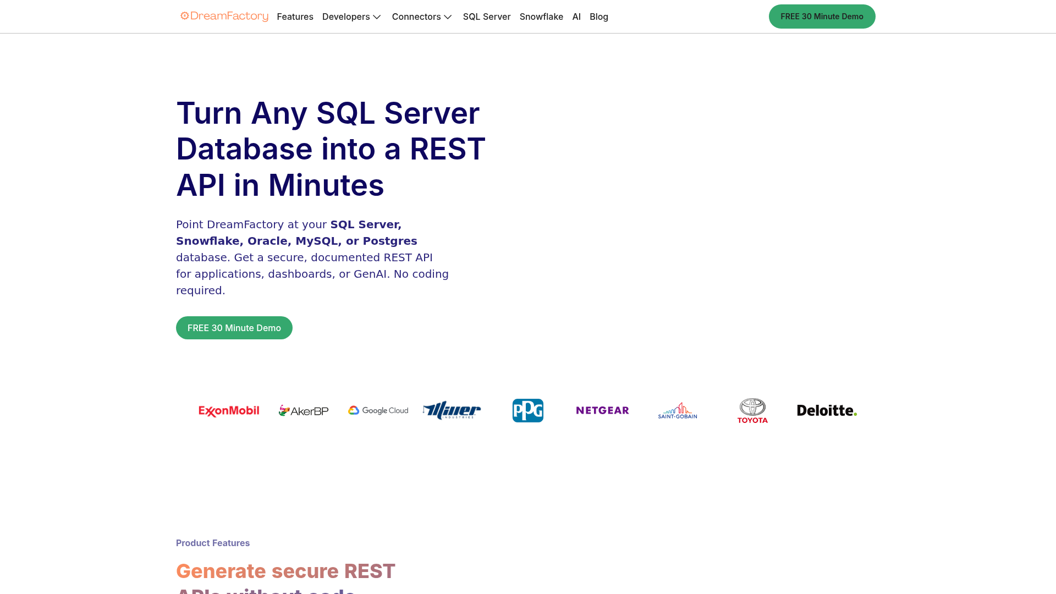
Task: Open the Snowflake nav link
Action: (541, 16)
